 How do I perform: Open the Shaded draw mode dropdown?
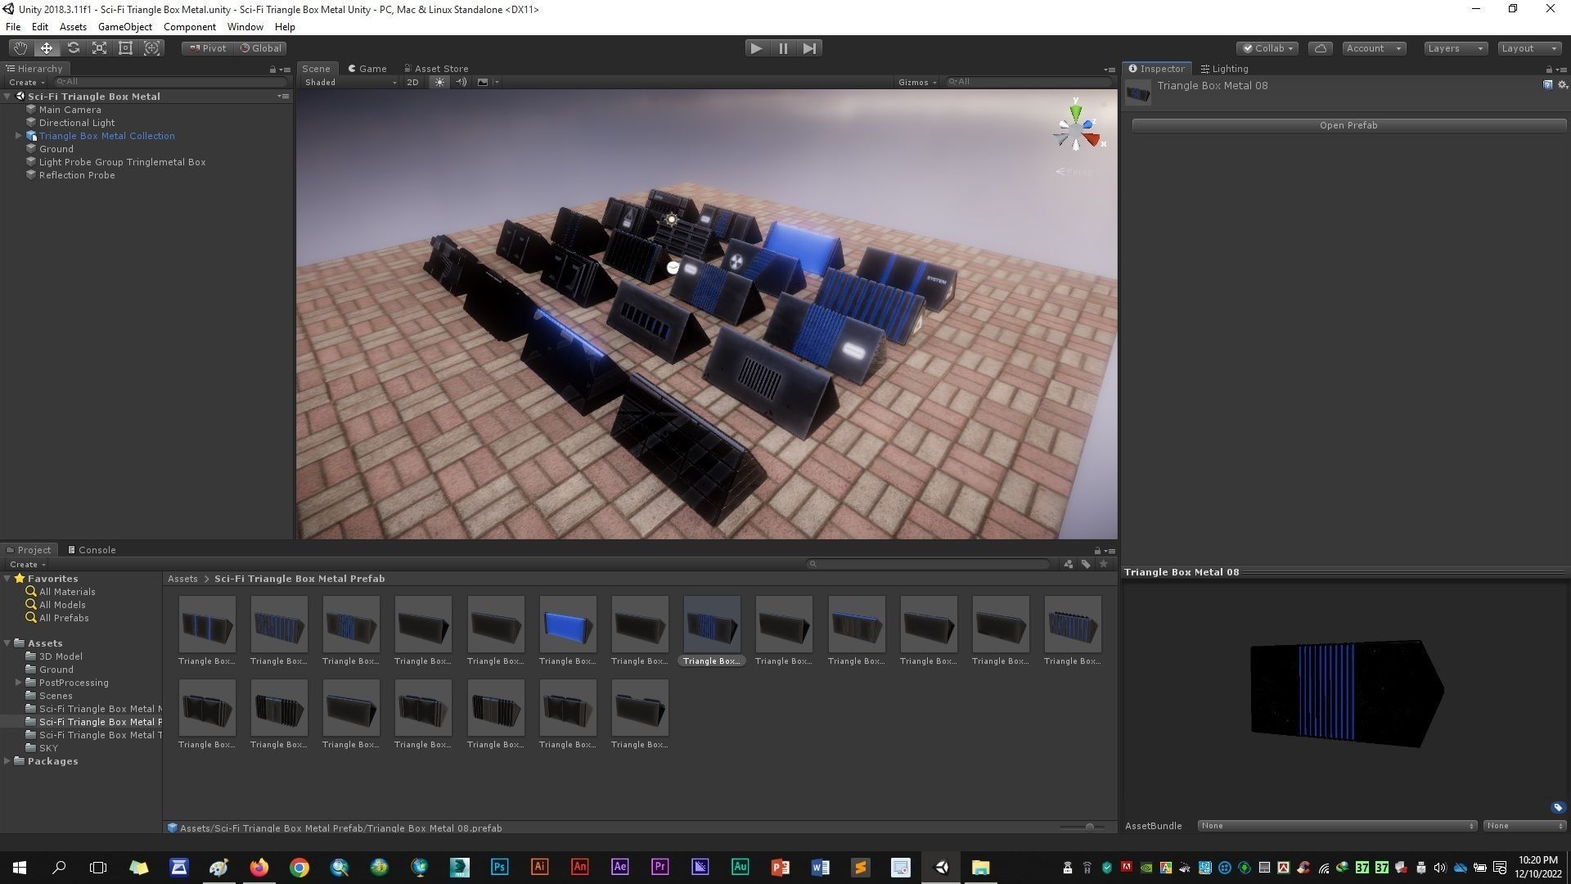point(349,82)
